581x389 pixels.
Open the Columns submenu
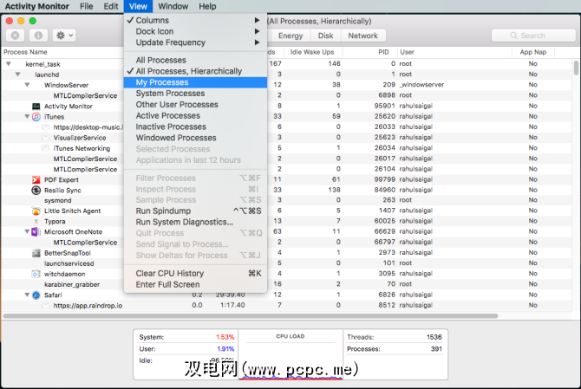coord(195,20)
